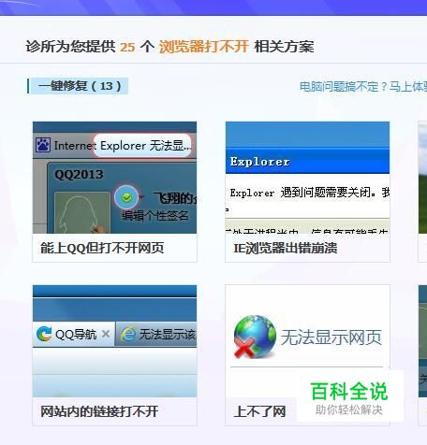Open the 电脑问题搞不定？马上体验 link

[363, 87]
